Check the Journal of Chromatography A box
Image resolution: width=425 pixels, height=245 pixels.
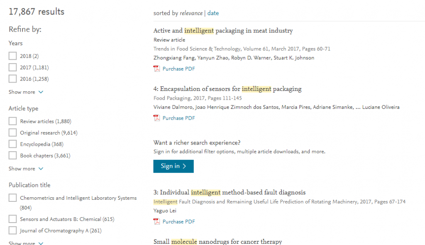click(x=12, y=230)
